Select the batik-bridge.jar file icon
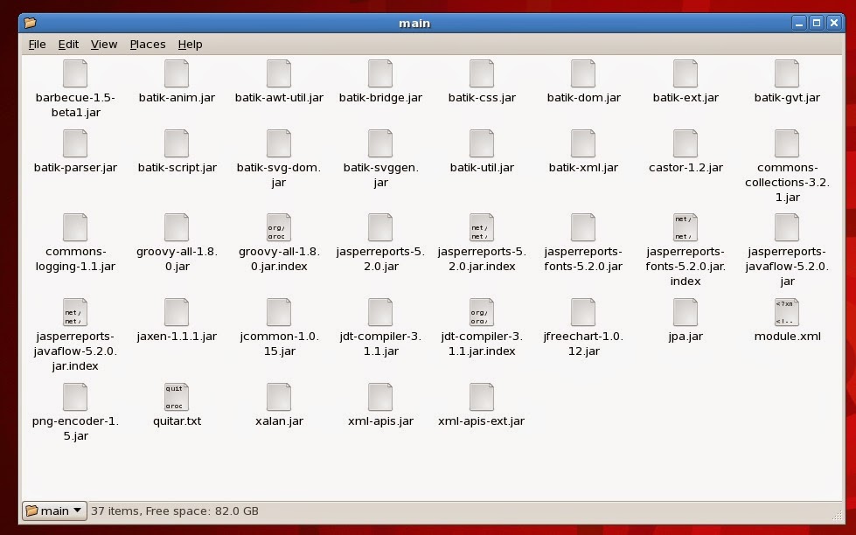 [x=380, y=73]
